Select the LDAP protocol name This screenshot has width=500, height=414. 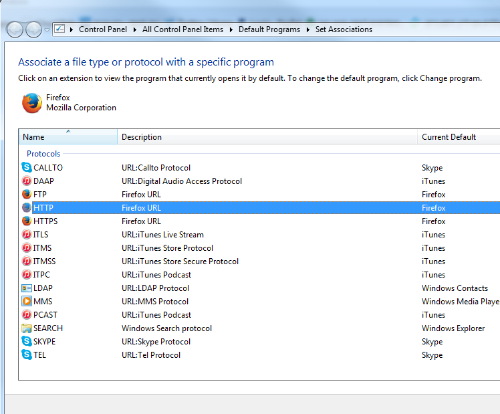(x=43, y=288)
